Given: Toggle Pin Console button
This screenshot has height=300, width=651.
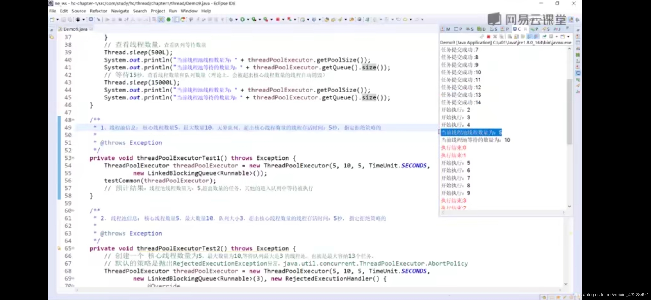Looking at the screenshot, I should (x=544, y=37).
